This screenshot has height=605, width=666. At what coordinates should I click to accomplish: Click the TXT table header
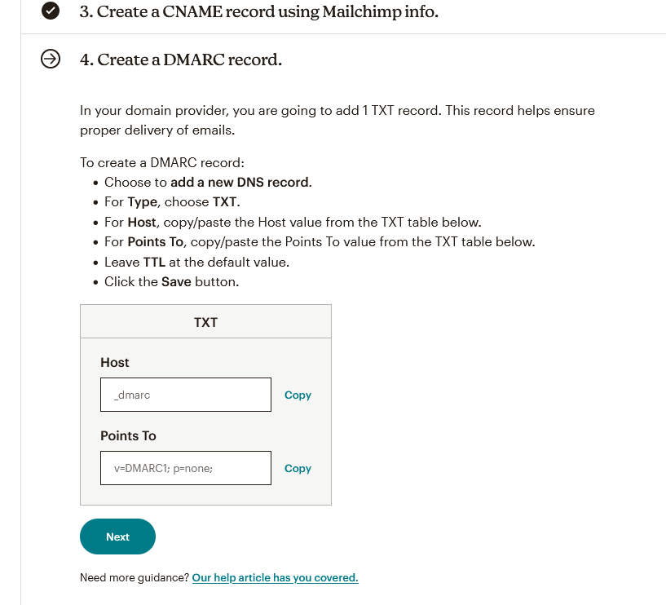[x=205, y=322]
